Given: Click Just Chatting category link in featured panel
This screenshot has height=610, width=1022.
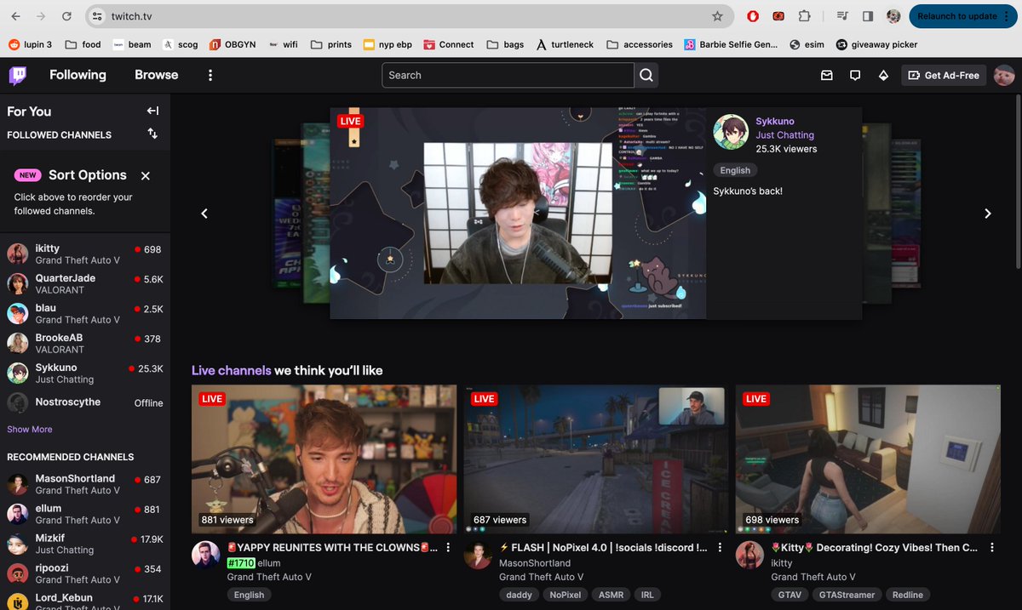Looking at the screenshot, I should (785, 135).
